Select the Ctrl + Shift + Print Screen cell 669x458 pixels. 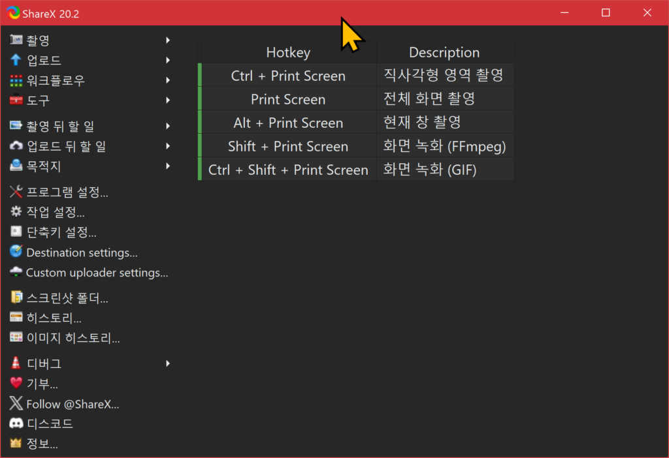coord(288,169)
